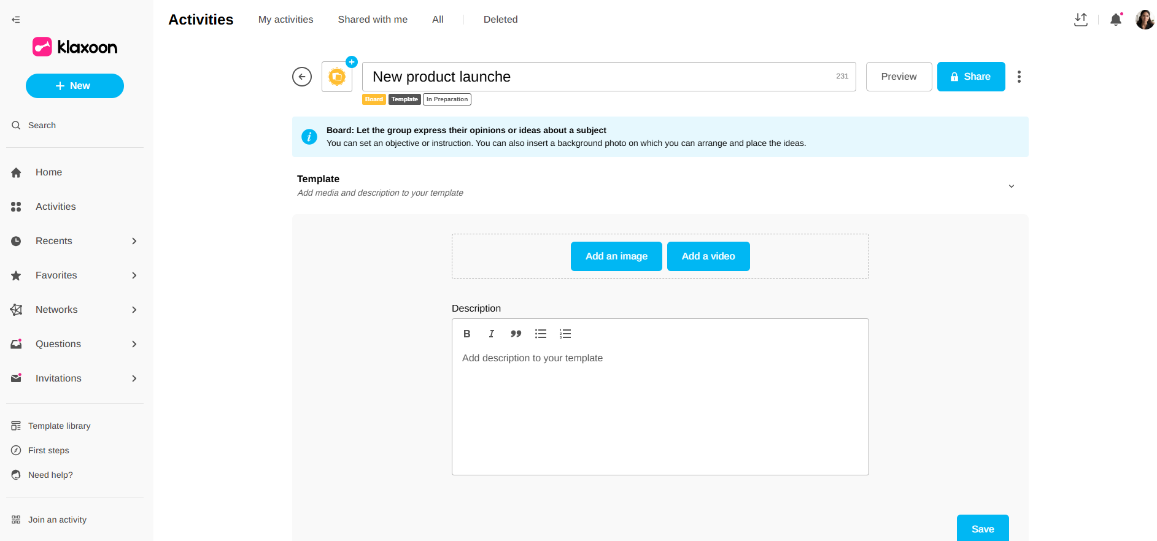The image size is (1157, 541).
Task: Open the notifications bell
Action: pyautogui.click(x=1115, y=20)
